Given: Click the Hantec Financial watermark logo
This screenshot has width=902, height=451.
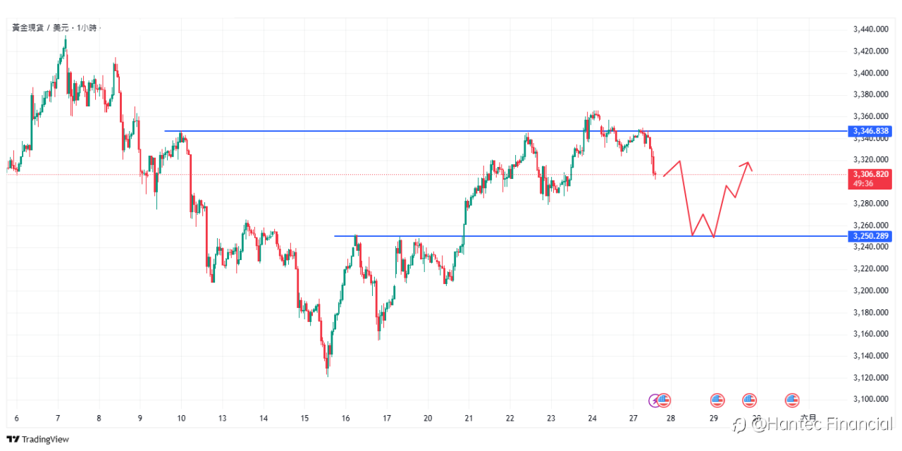Looking at the screenshot, I should [811, 424].
